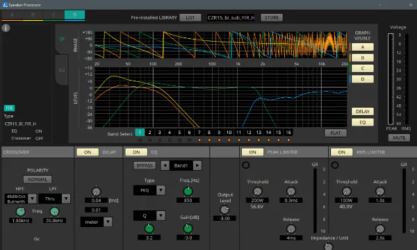This screenshot has height=250, width=417.
Task: Toggle the EQ BYPASS button
Action: [145, 165]
